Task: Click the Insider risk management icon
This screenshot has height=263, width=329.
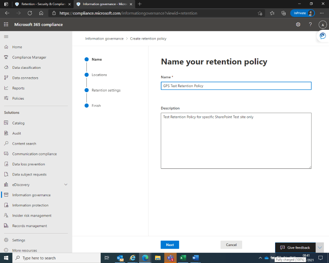Action: 6,216
